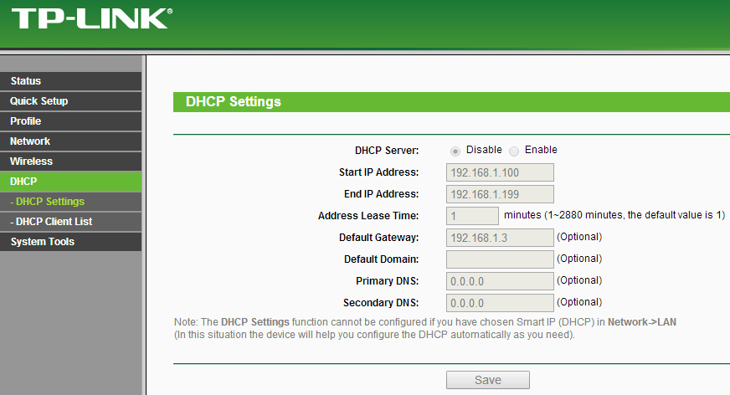Select the Disable DHCP Server radio button
The height and width of the screenshot is (395, 730).
pyautogui.click(x=455, y=151)
